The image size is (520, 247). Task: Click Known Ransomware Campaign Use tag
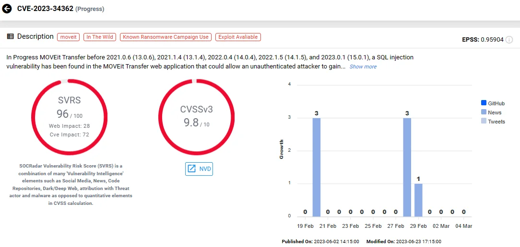[166, 37]
